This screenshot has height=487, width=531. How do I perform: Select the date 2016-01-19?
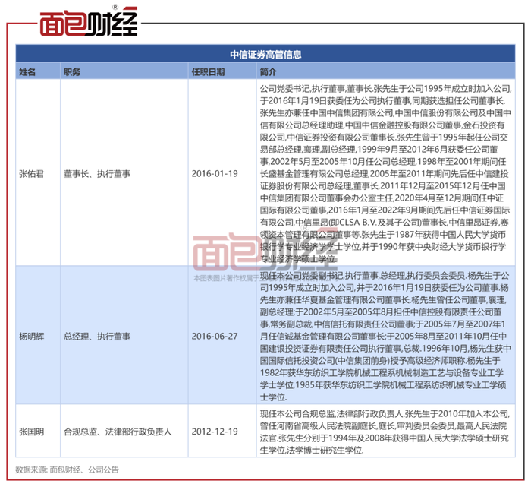pyautogui.click(x=215, y=174)
